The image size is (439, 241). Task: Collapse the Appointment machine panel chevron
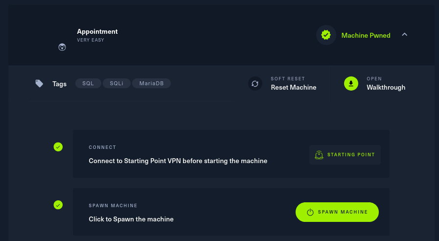404,35
